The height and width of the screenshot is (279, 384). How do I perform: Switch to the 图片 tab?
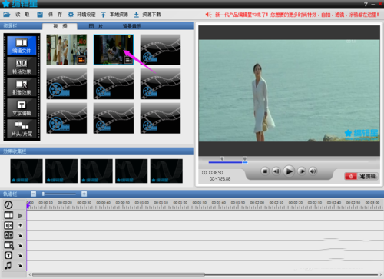pyautogui.click(x=96, y=26)
